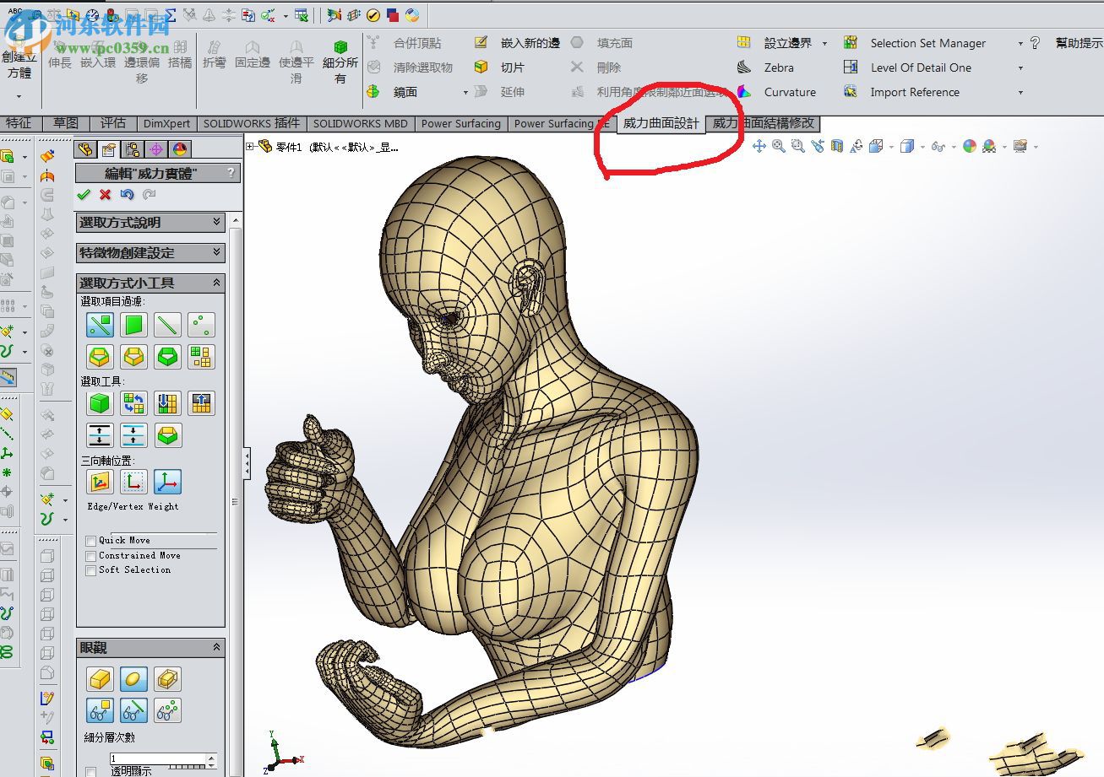This screenshot has width=1104, height=777.
Task: Expand the 特徵物創建設定 section
Action: [x=217, y=252]
